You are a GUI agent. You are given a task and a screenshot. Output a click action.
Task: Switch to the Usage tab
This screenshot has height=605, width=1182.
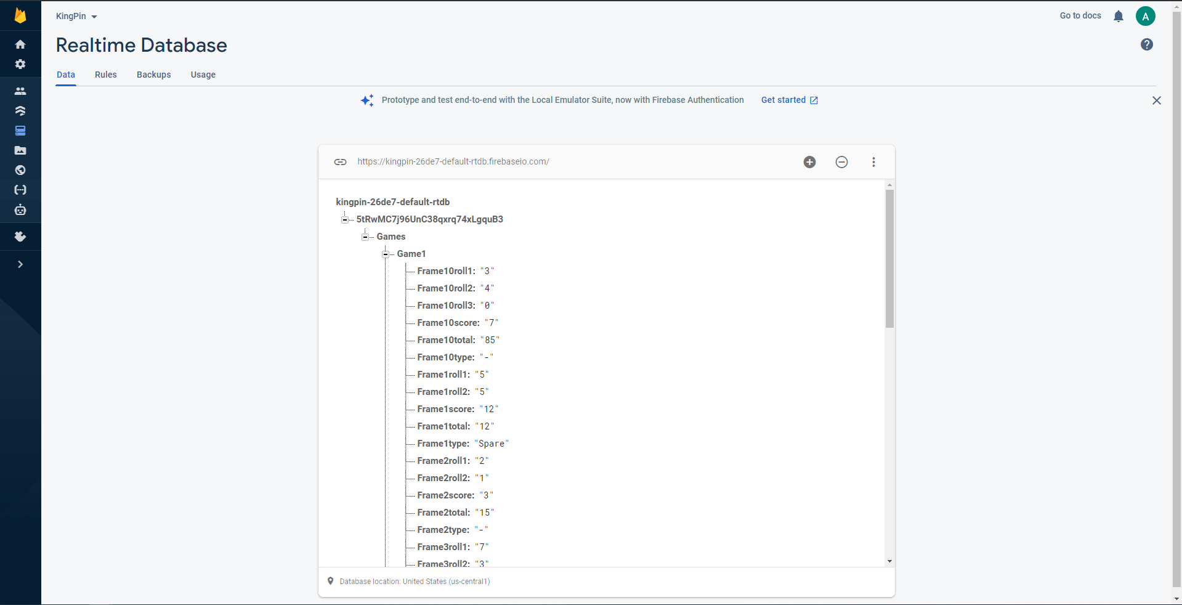(x=203, y=75)
